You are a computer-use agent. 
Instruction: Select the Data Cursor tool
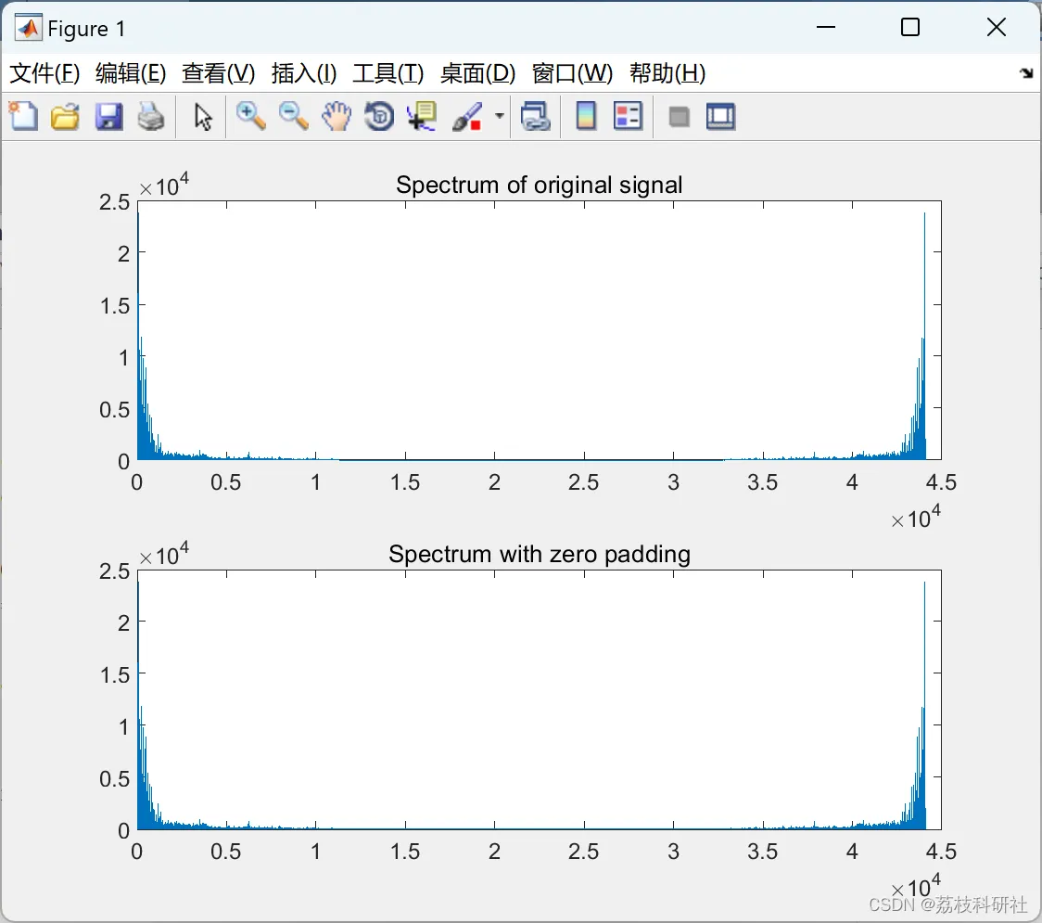point(422,116)
